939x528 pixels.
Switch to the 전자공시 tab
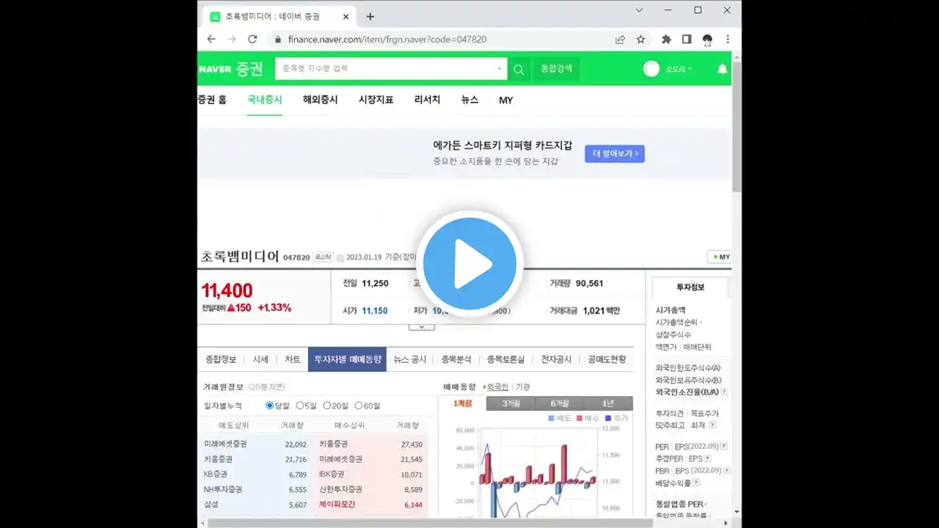click(x=556, y=359)
